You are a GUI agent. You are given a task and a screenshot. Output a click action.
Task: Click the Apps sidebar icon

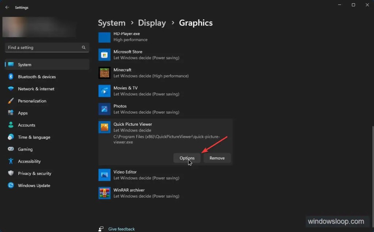point(11,113)
